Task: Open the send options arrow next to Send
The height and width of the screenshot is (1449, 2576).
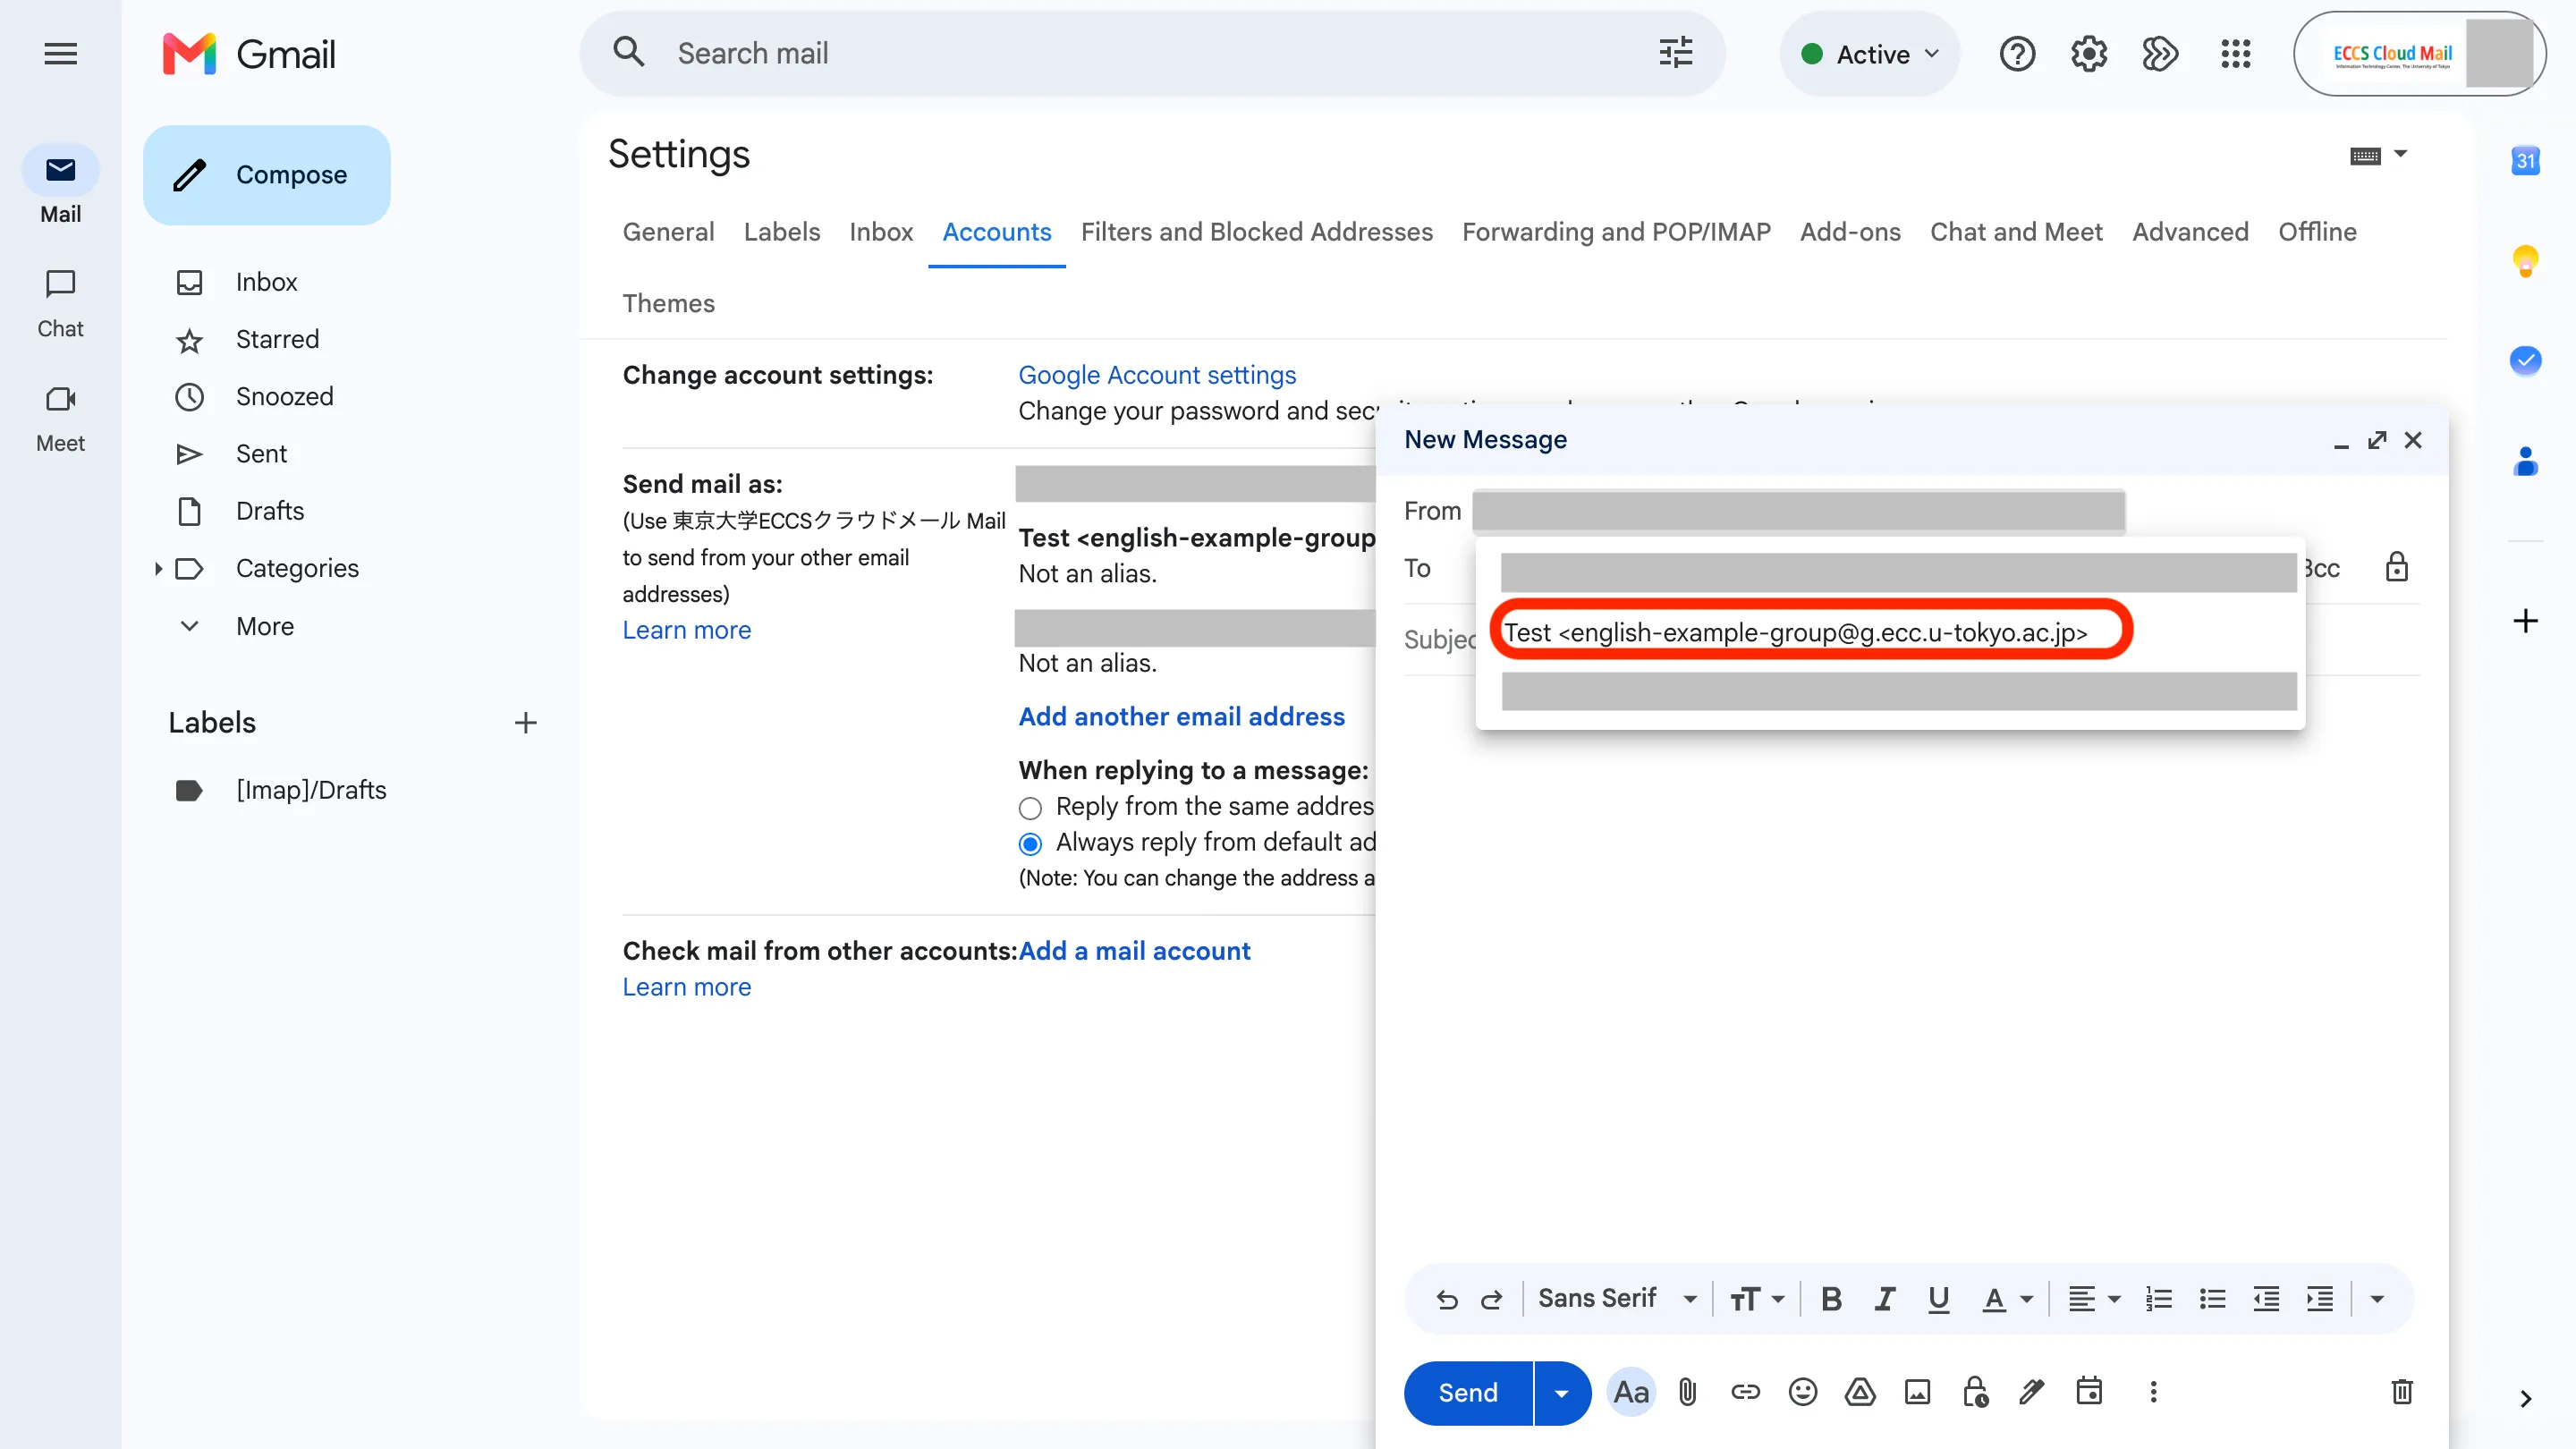Action: point(1561,1392)
